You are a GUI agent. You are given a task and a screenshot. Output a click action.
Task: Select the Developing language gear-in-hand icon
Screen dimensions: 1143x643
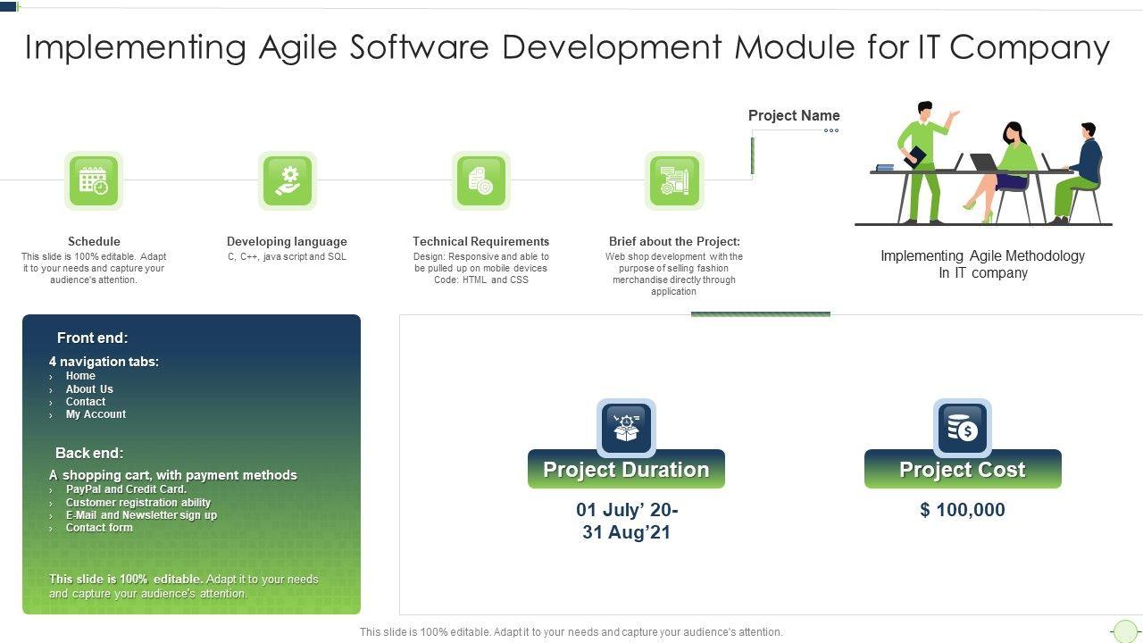288,180
